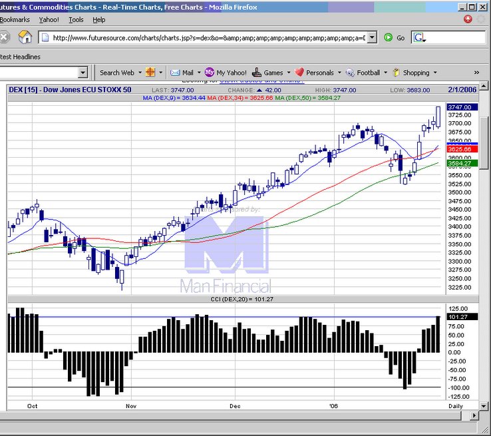Click the Oct axis label
Image resolution: width=491 pixels, height=436 pixels.
32,406
